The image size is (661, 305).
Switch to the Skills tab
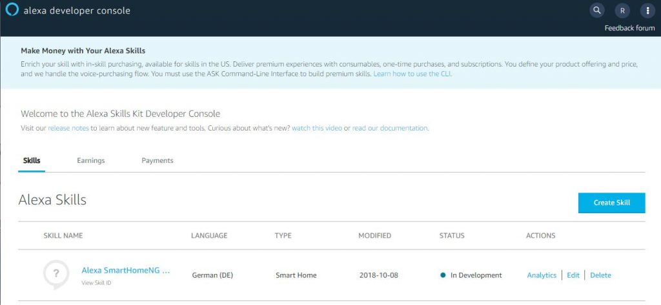point(32,161)
